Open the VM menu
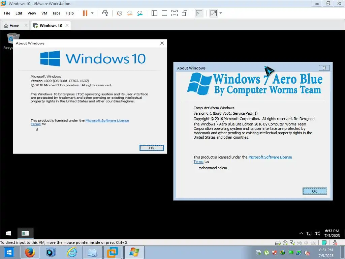Image resolution: width=345 pixels, height=259 pixels. 44,13
